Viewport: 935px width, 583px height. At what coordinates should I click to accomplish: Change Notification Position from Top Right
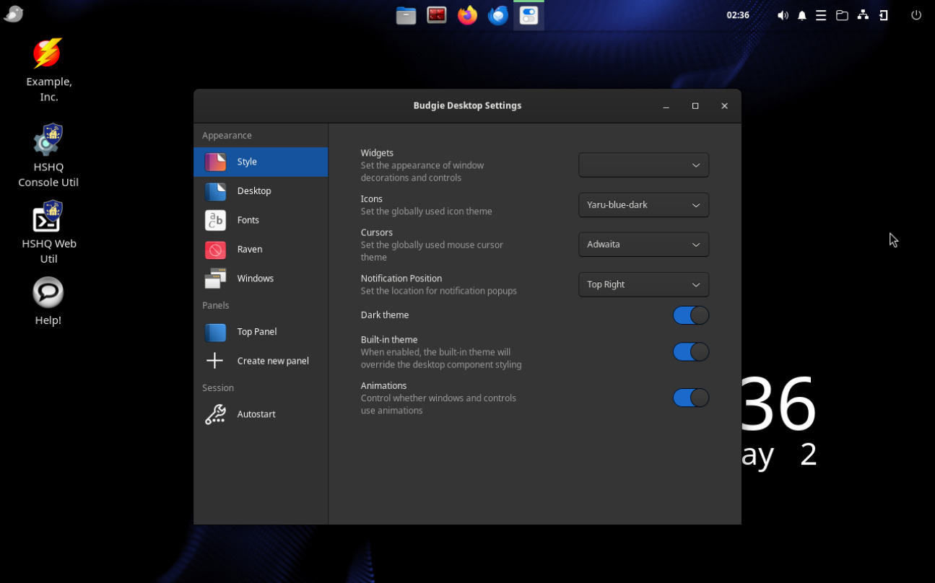click(643, 284)
